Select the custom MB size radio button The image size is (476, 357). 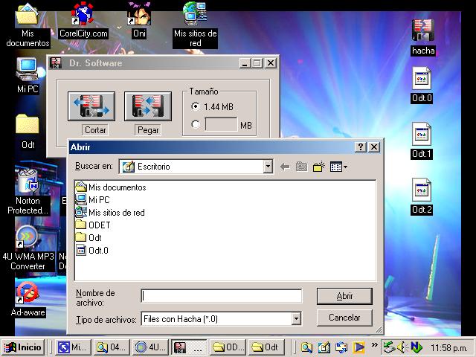click(x=196, y=125)
